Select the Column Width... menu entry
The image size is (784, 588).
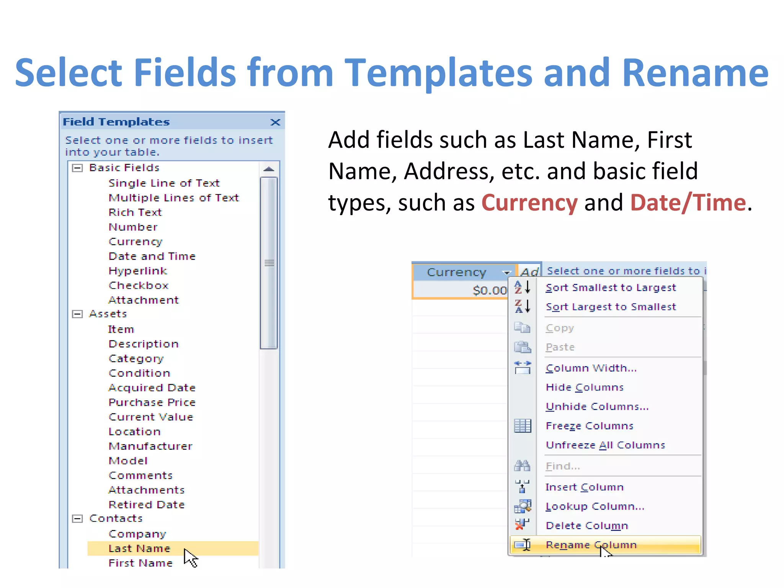pos(591,368)
